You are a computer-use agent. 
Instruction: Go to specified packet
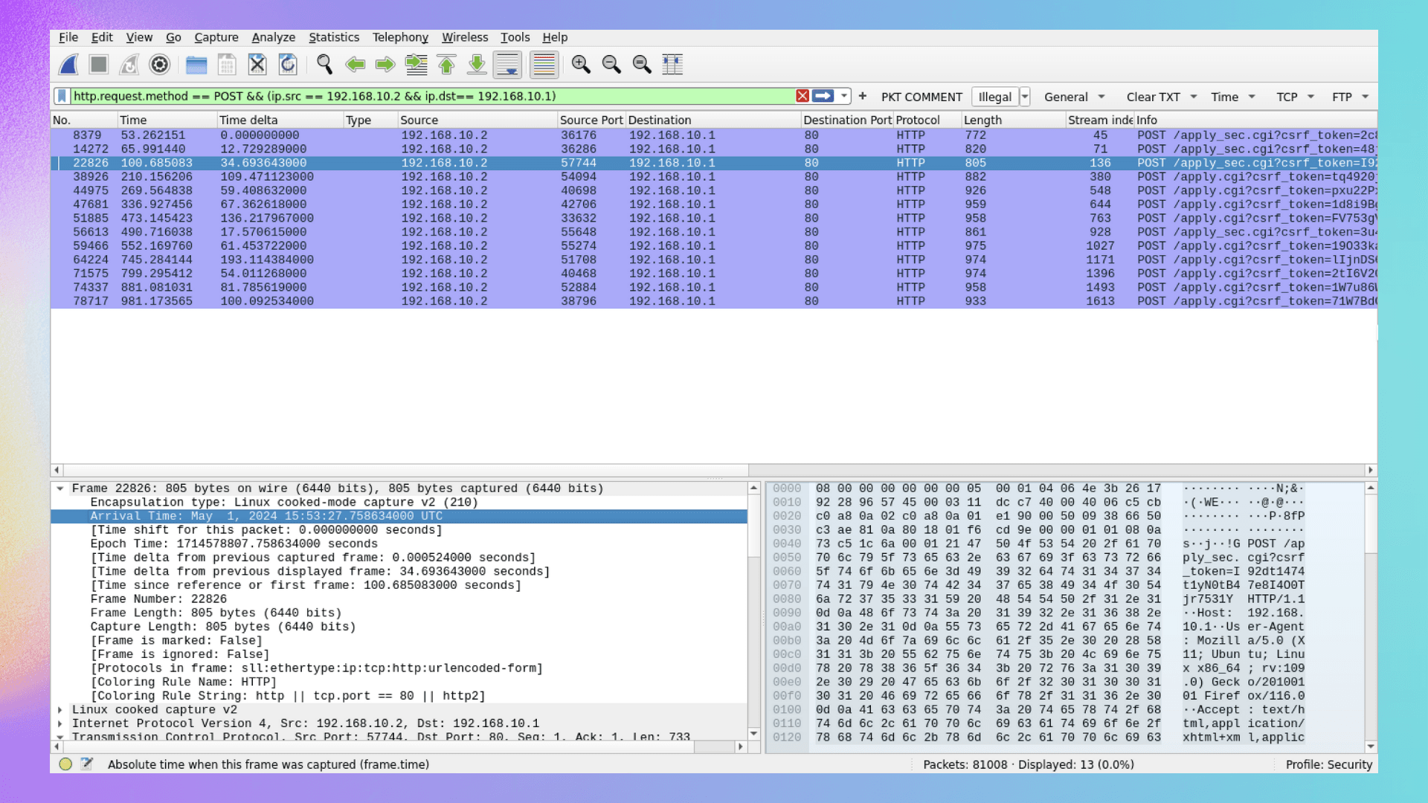[416, 65]
